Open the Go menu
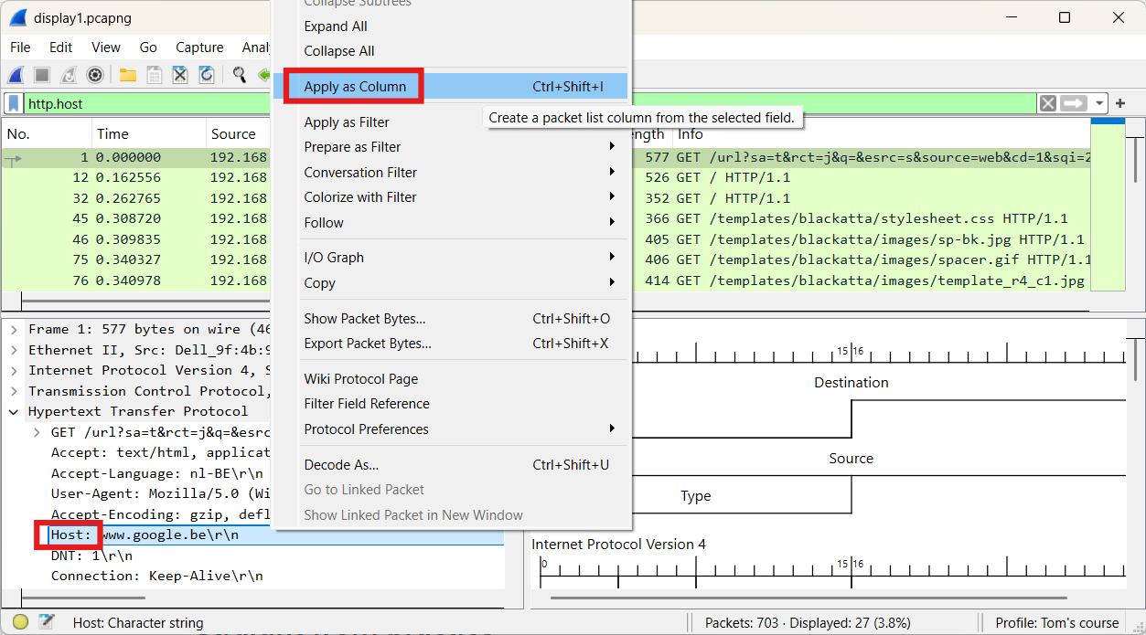 point(148,48)
